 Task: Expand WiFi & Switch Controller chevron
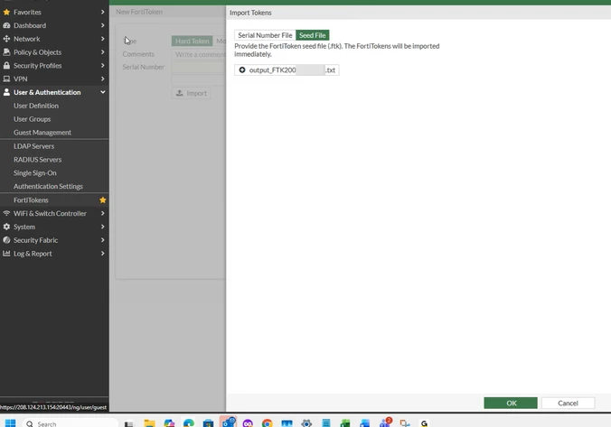pos(102,213)
